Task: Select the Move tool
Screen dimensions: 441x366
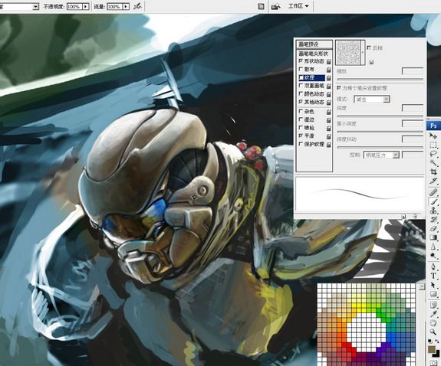Action: [433, 136]
